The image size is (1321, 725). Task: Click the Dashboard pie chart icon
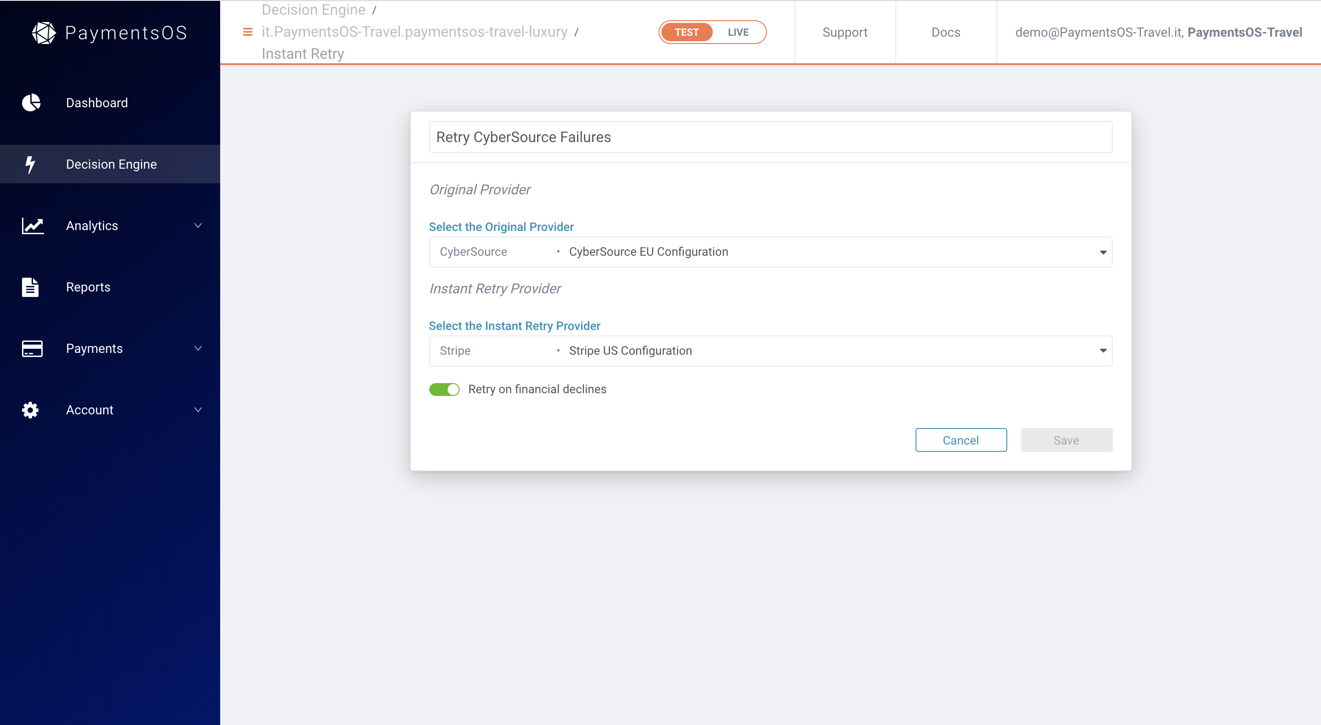tap(31, 103)
